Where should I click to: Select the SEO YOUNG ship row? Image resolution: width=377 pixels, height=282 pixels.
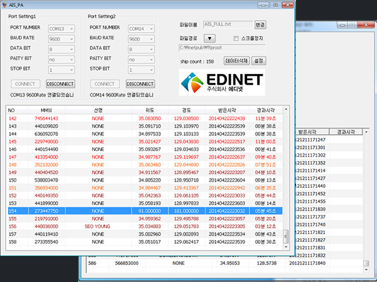click(98, 226)
